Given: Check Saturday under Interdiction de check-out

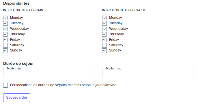Looking at the screenshot, I should 104,45.
